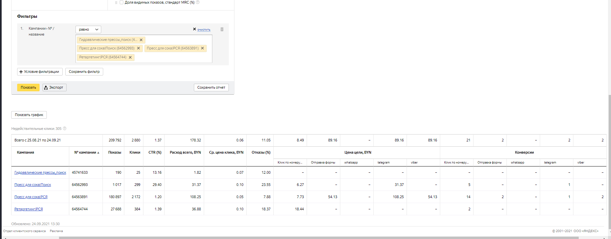
Task: Click Расход всего, BYN column header
Action: click(x=185, y=152)
